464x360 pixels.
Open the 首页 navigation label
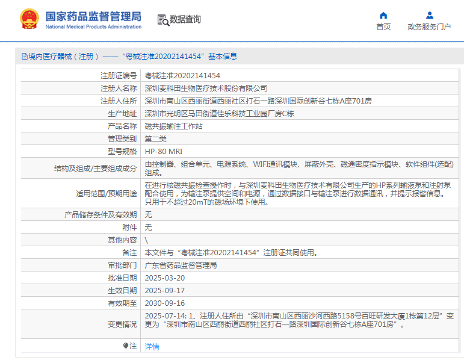pyautogui.click(x=383, y=27)
